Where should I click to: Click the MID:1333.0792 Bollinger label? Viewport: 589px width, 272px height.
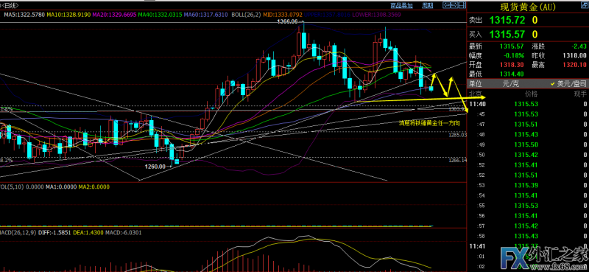[283, 14]
